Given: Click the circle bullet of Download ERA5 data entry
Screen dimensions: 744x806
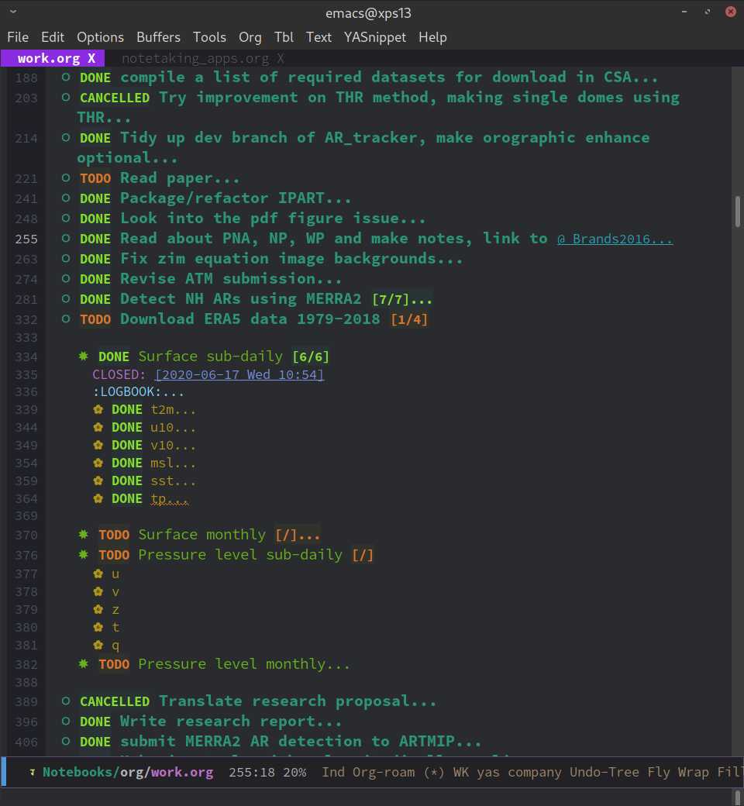Looking at the screenshot, I should point(64,319).
